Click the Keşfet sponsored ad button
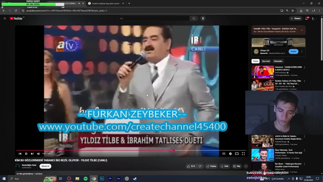Image resolution: width=323 pixels, height=182 pixels. click(x=293, y=52)
